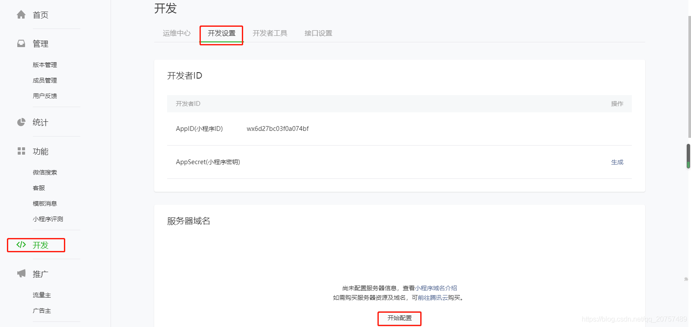Click the 服务器域名 section heading
The image size is (691, 327).
coord(189,221)
